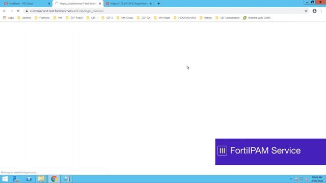Viewport: 326px width, 183px height.
Task: Show hidden system tray icons
Action: coord(291,179)
